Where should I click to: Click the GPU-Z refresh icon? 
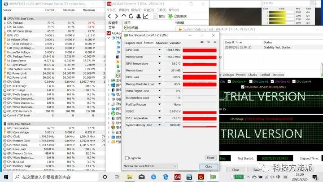pyautogui.click(x=209, y=42)
